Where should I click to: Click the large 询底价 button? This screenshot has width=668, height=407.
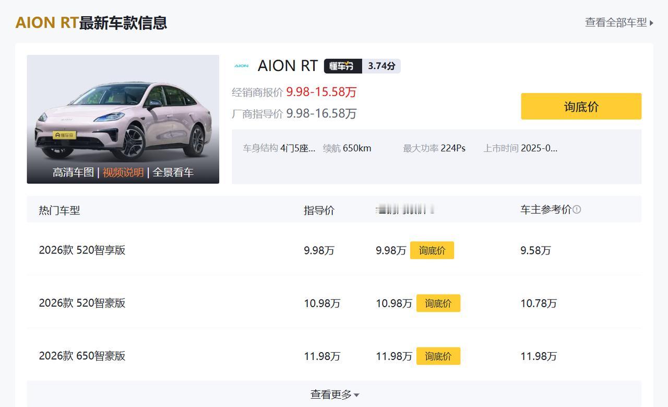[x=581, y=107]
